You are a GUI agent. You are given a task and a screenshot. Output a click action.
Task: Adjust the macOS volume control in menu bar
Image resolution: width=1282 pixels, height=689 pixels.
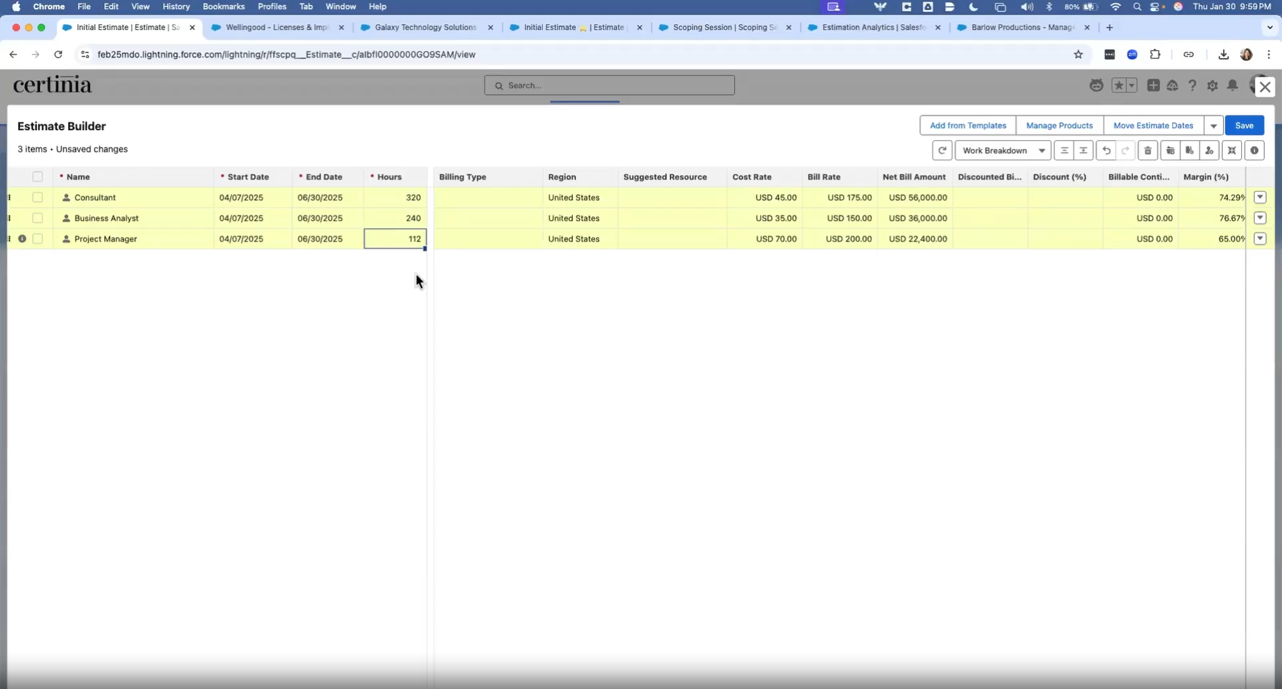click(1026, 7)
